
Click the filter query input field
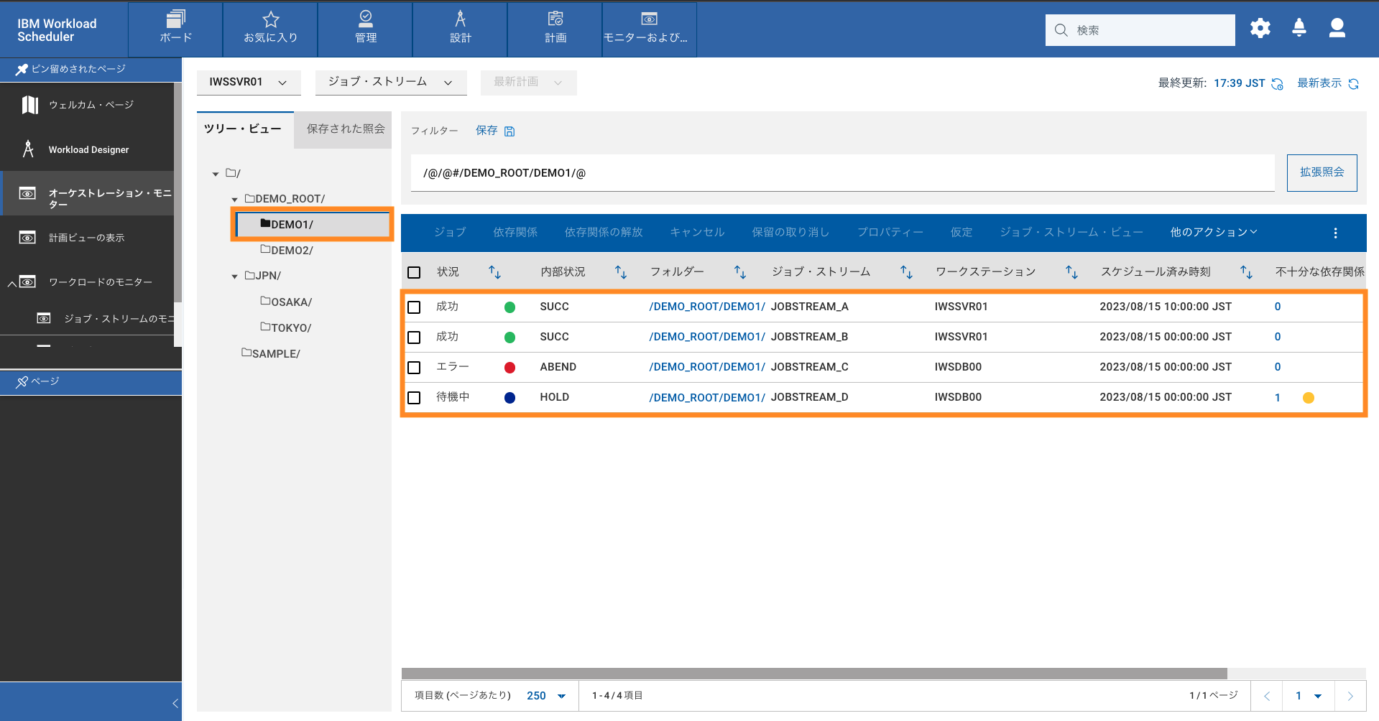pos(843,173)
